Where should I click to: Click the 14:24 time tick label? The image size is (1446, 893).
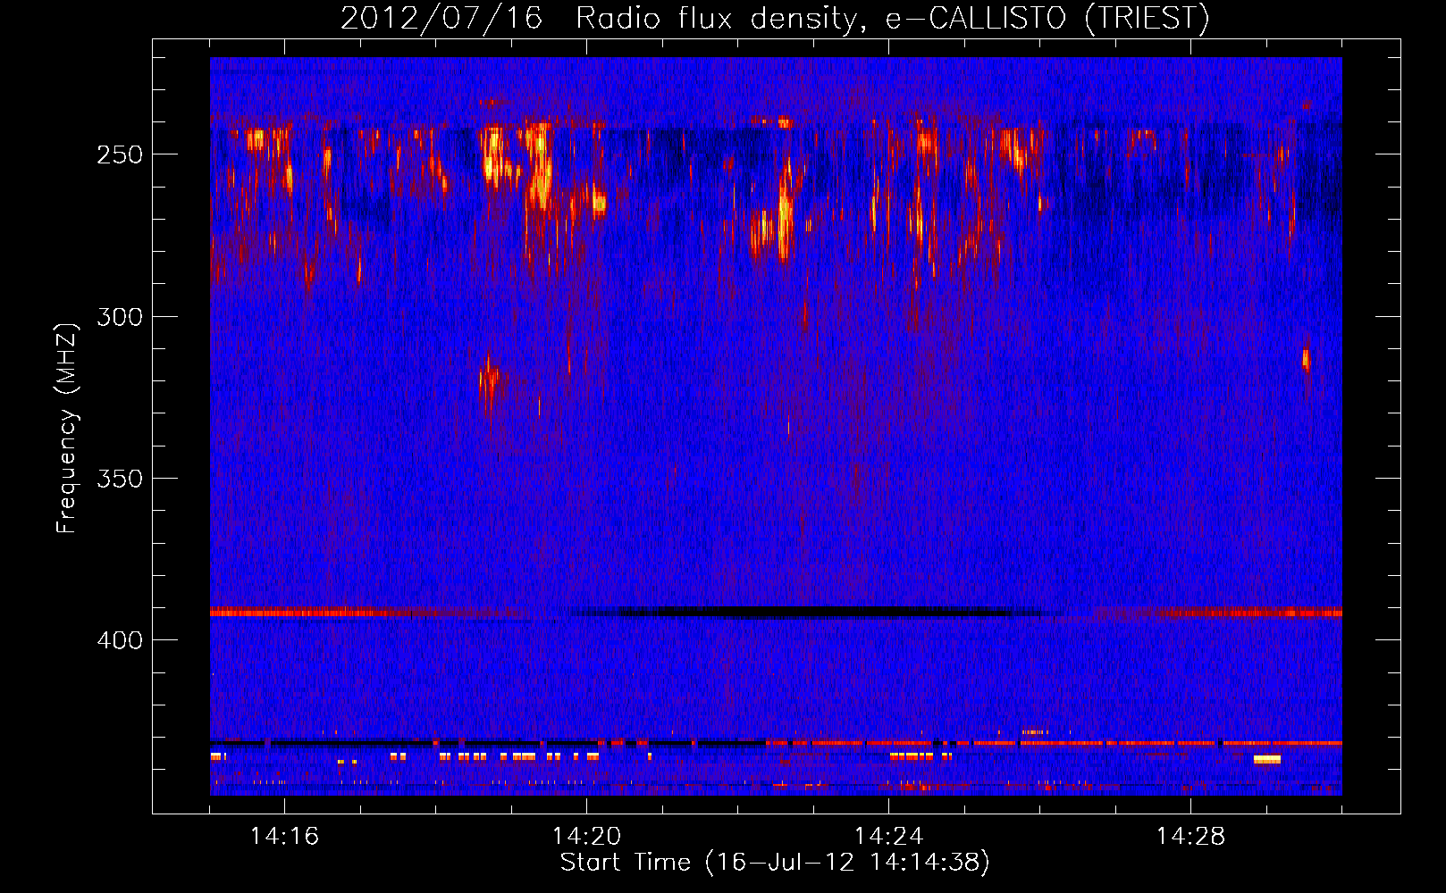888,836
